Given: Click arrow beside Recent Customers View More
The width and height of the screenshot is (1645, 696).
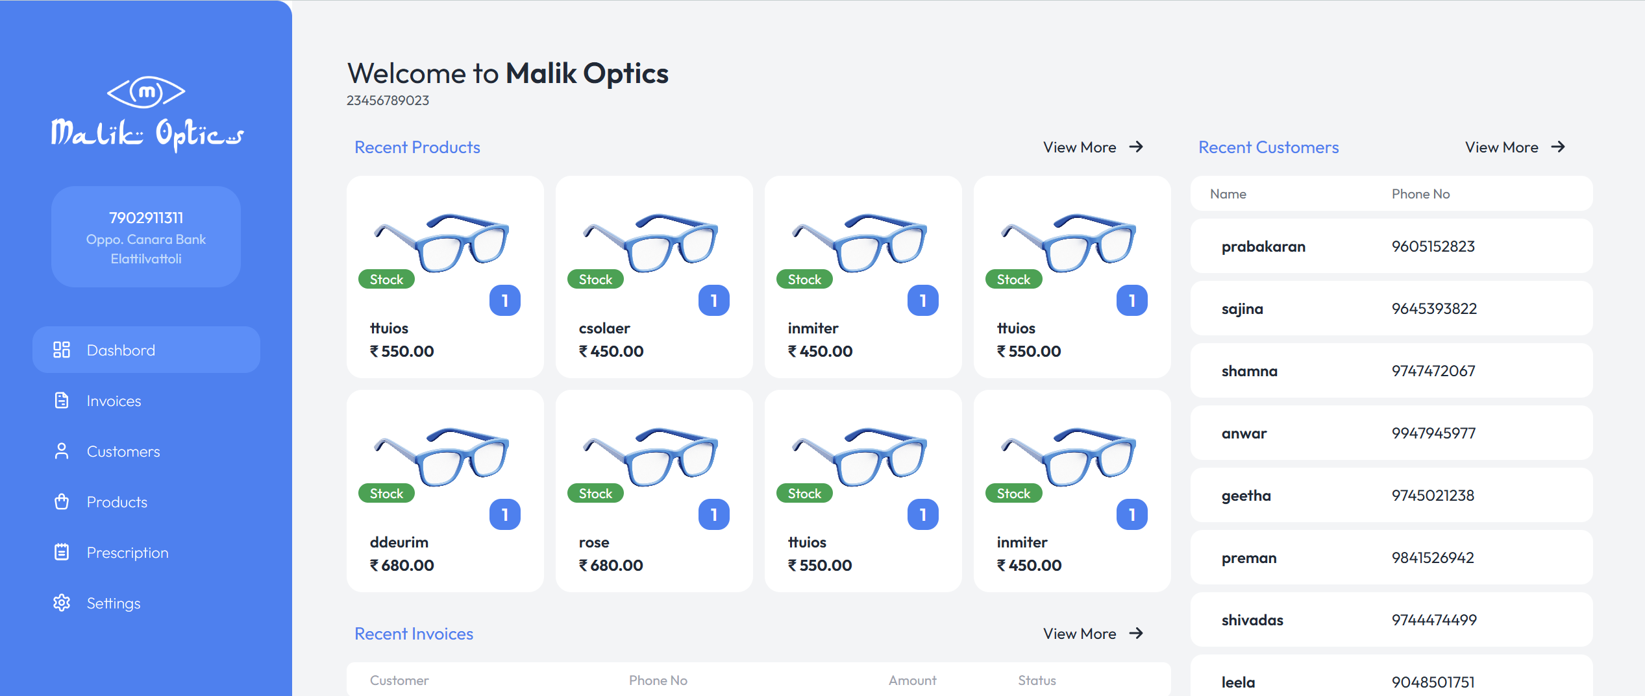Looking at the screenshot, I should tap(1558, 147).
